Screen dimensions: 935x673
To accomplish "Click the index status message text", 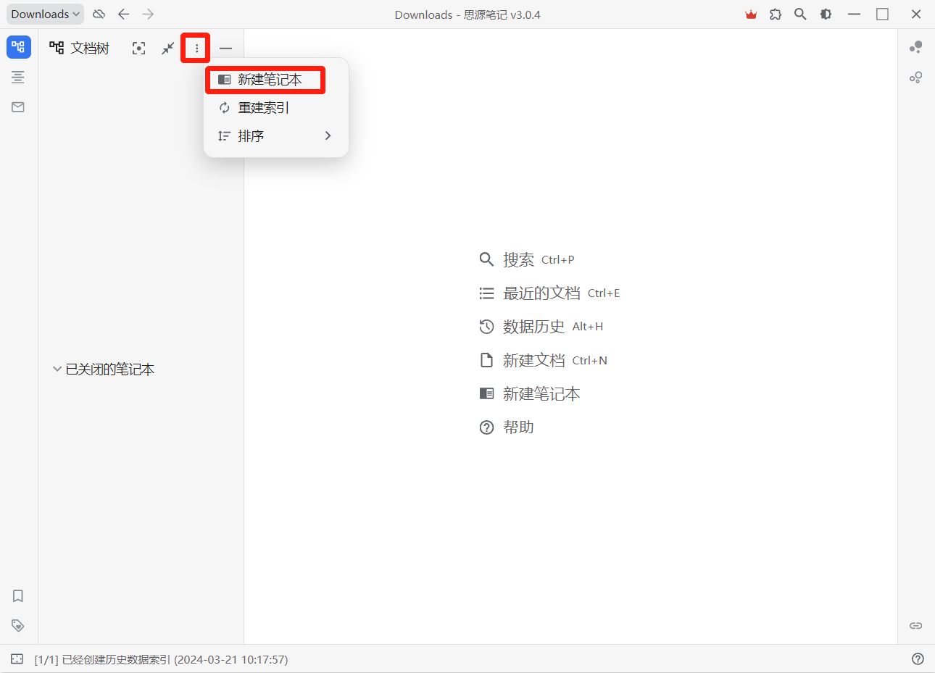I will click(x=161, y=659).
